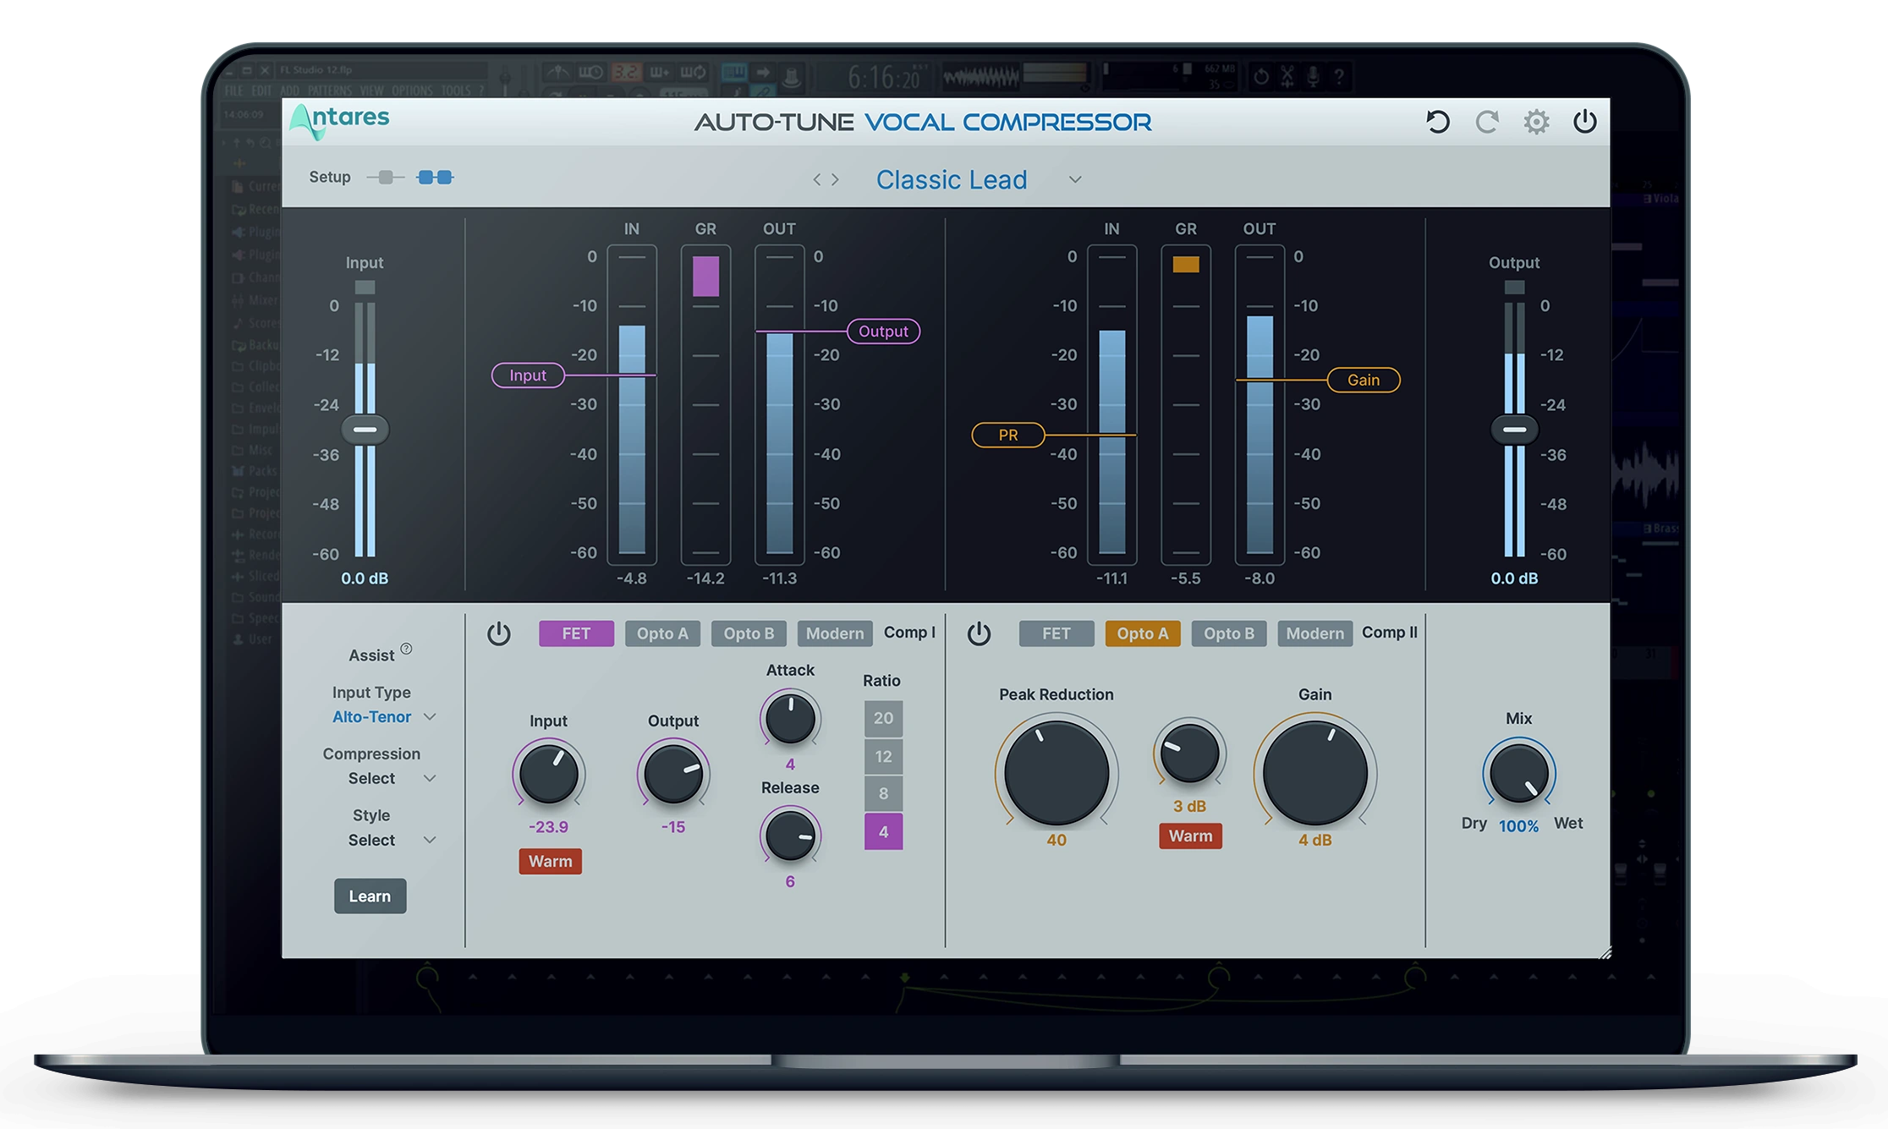
Task: Bypass the plugin with the power icon
Action: (x=1584, y=121)
